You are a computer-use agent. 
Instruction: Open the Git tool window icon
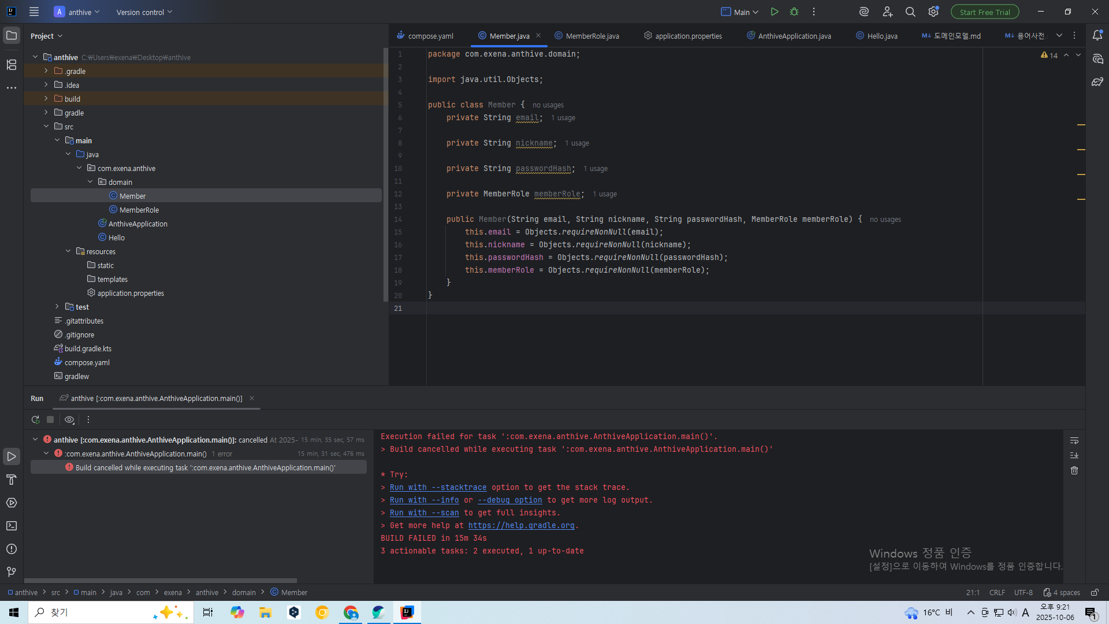[x=12, y=572]
